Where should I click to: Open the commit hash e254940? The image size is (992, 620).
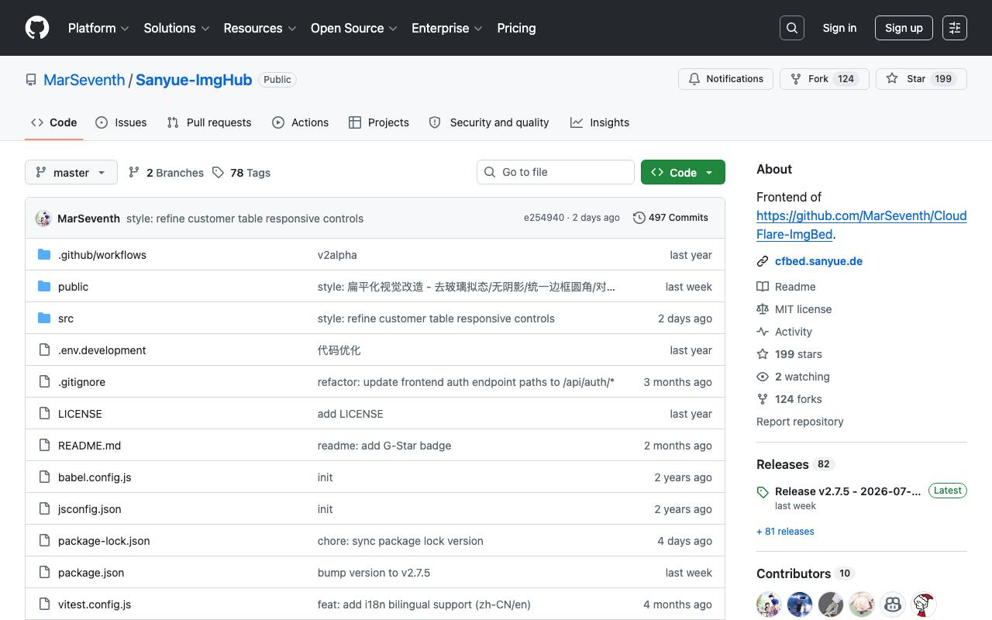coord(544,218)
